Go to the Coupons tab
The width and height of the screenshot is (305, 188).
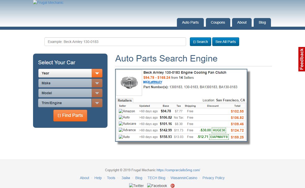coord(218,22)
